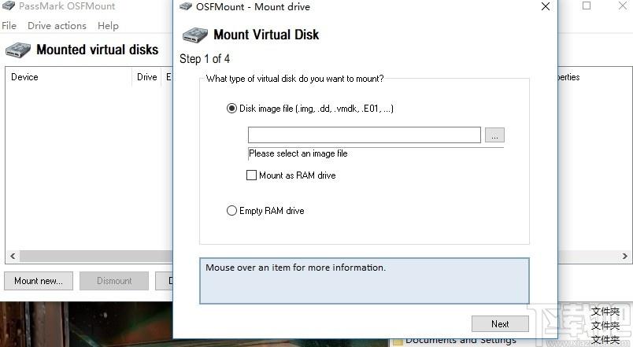Open the Help menu
633x347 pixels.
pos(108,26)
